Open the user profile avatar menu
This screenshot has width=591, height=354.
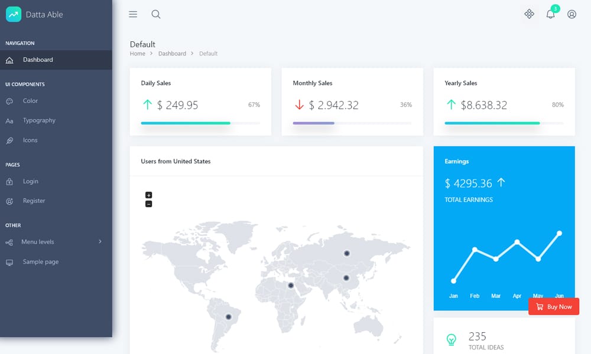click(x=571, y=14)
